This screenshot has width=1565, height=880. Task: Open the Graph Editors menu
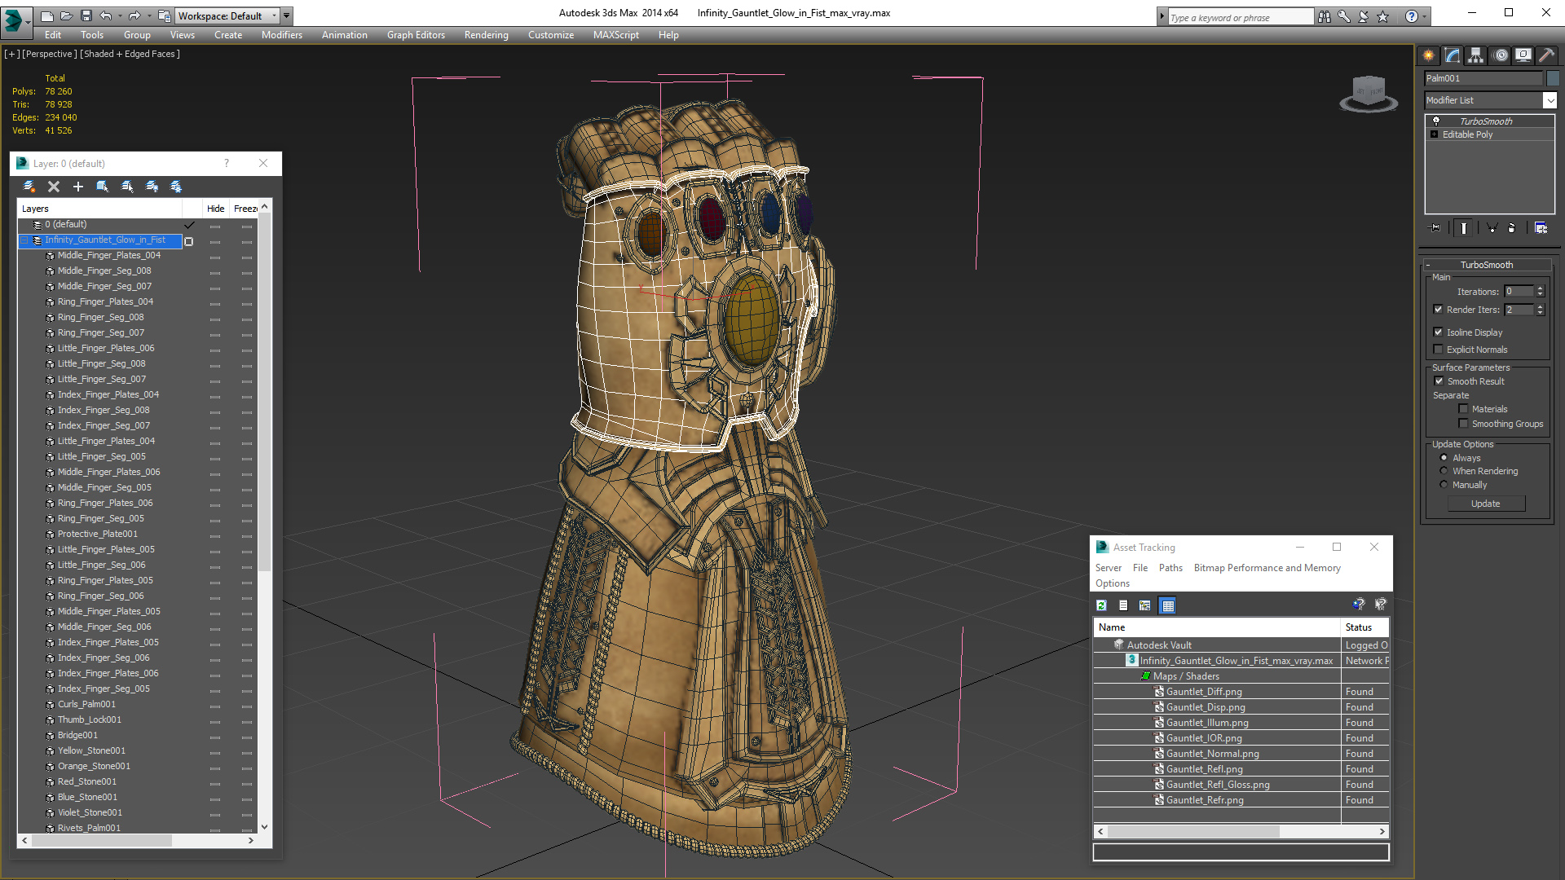click(x=416, y=35)
